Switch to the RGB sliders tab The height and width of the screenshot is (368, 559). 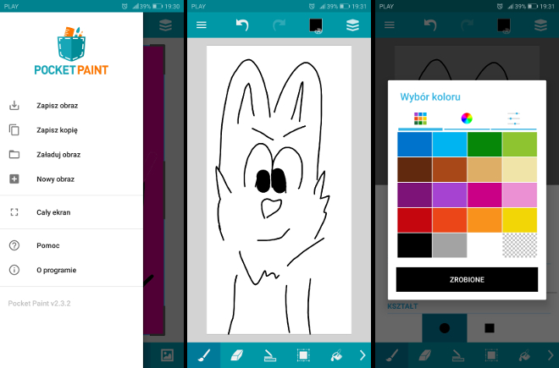click(512, 118)
